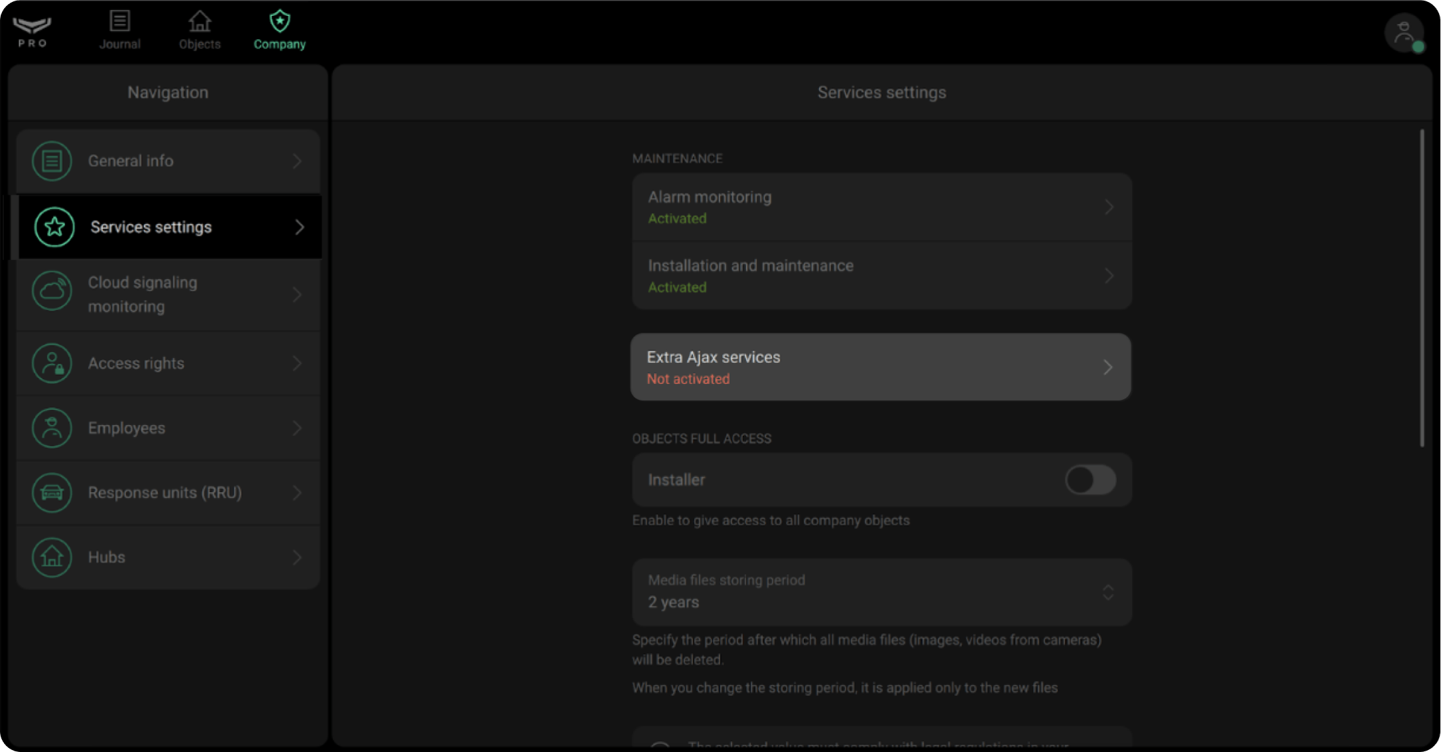This screenshot has height=752, width=1441.
Task: Open the Media files storing period dropdown
Action: point(881,592)
